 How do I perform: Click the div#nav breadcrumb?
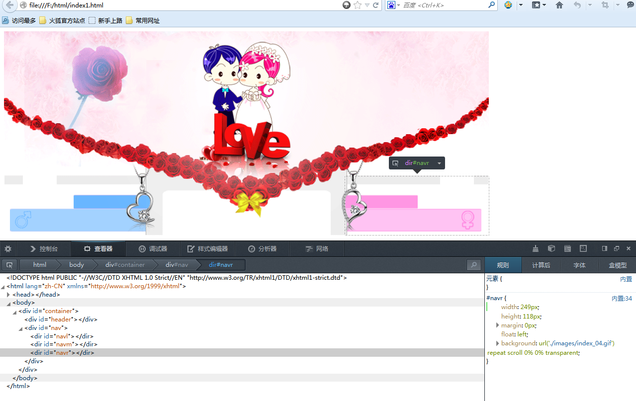[177, 265]
